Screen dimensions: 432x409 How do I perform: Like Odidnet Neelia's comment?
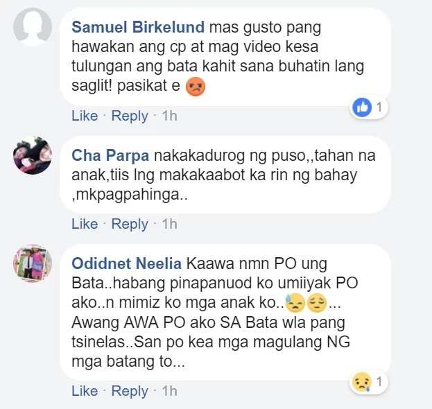tap(85, 391)
